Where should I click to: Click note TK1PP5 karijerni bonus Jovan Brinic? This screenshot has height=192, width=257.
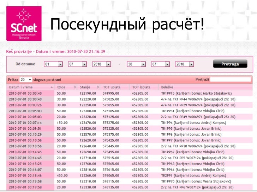click(191, 129)
